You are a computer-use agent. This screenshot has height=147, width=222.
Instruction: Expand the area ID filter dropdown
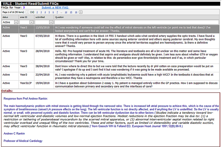tap(31, 22)
